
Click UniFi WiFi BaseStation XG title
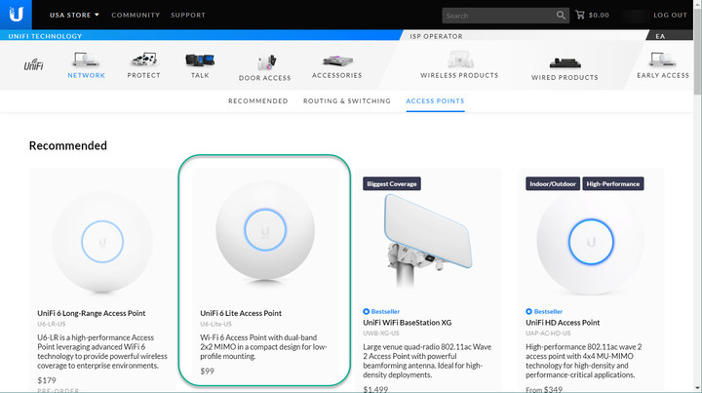[x=407, y=322]
